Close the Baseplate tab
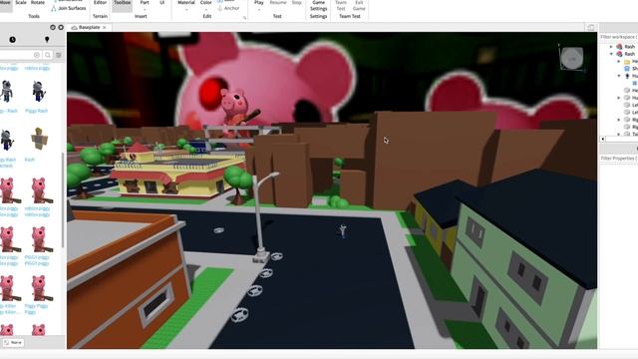638x359 pixels. (x=105, y=27)
